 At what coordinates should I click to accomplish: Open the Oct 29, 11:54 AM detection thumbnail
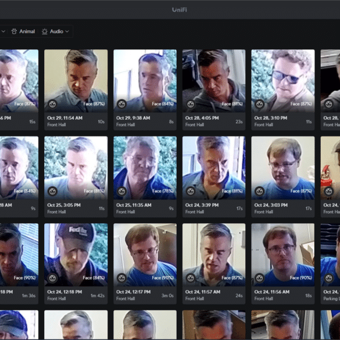pyautogui.click(x=76, y=81)
